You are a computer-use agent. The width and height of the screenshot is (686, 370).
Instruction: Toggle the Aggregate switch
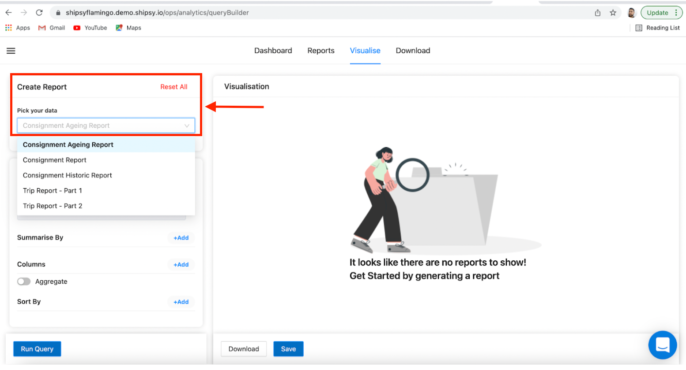pos(24,281)
